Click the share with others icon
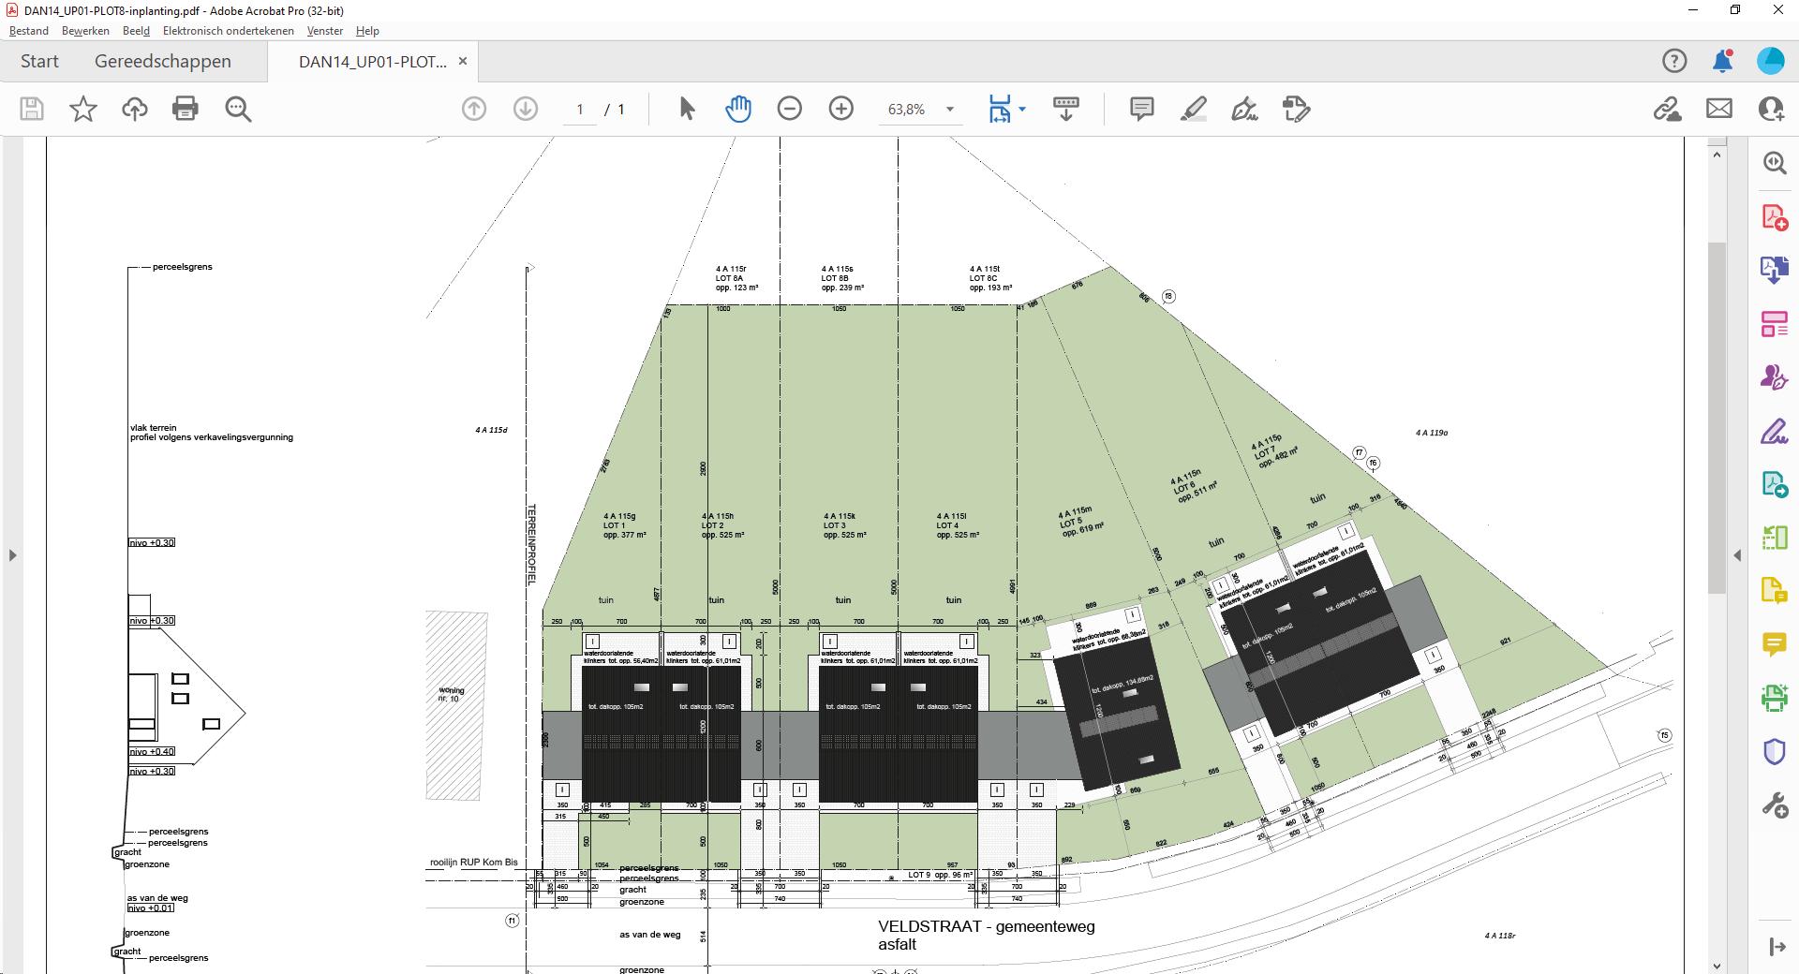Image resolution: width=1799 pixels, height=974 pixels. coord(1771,109)
